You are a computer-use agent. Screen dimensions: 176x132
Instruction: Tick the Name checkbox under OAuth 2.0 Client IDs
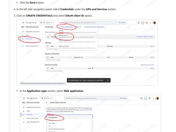(x=48, y=57)
